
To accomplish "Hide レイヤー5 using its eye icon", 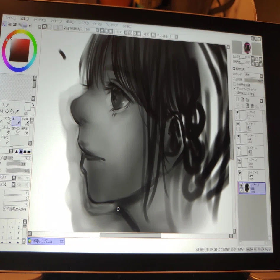I will tap(238, 136).
